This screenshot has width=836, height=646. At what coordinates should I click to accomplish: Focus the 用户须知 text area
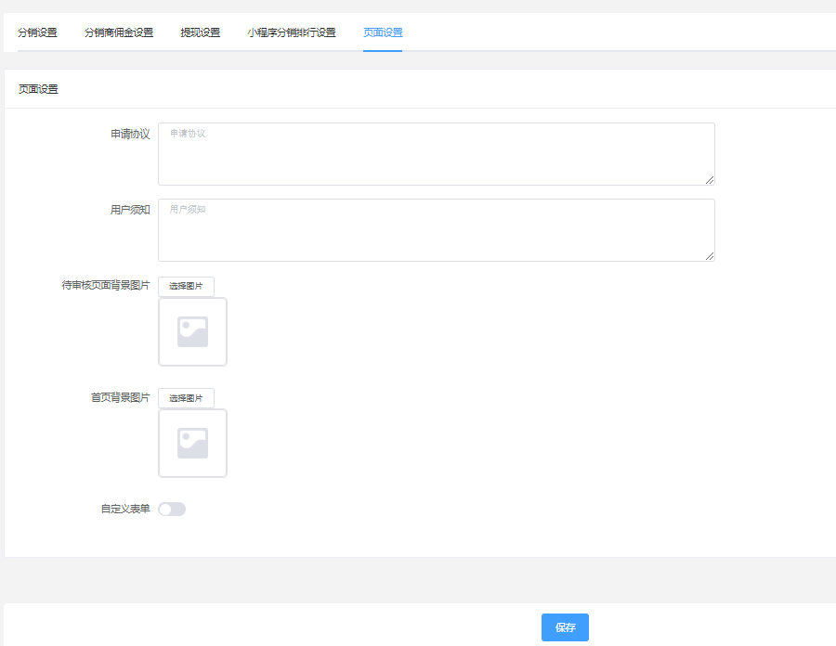[437, 230]
